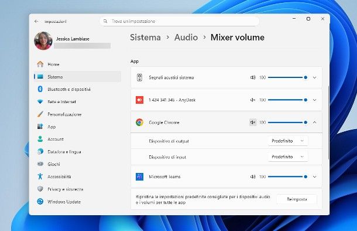This screenshot has height=231, width=357.
Task: Click the Dispositivo di input label
Action: point(167,157)
